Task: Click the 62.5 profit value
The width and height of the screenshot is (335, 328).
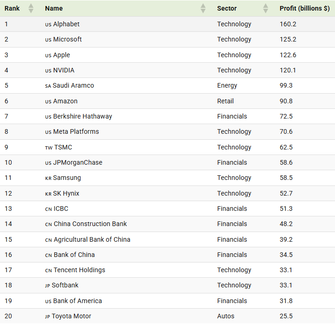Action: coord(286,147)
